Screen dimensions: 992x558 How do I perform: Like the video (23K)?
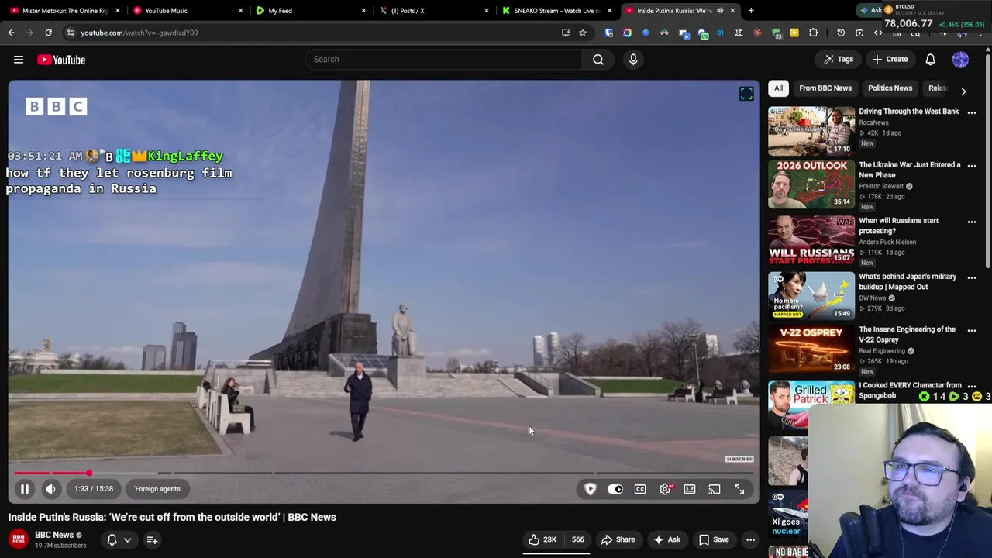coord(542,539)
